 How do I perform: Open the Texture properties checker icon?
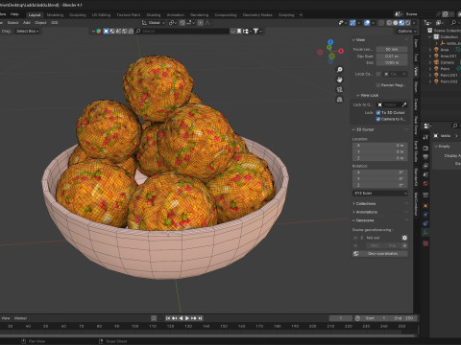coord(425,243)
